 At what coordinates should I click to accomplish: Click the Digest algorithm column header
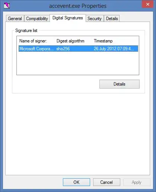tap(70, 41)
